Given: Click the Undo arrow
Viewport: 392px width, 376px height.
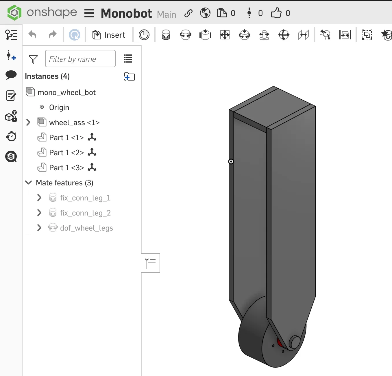Looking at the screenshot, I should [x=32, y=35].
